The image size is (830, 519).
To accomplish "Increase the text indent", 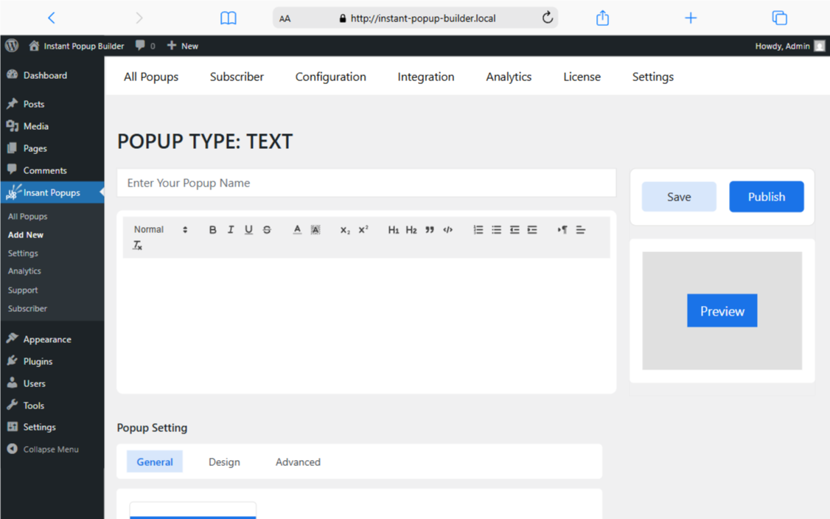I will pos(532,230).
